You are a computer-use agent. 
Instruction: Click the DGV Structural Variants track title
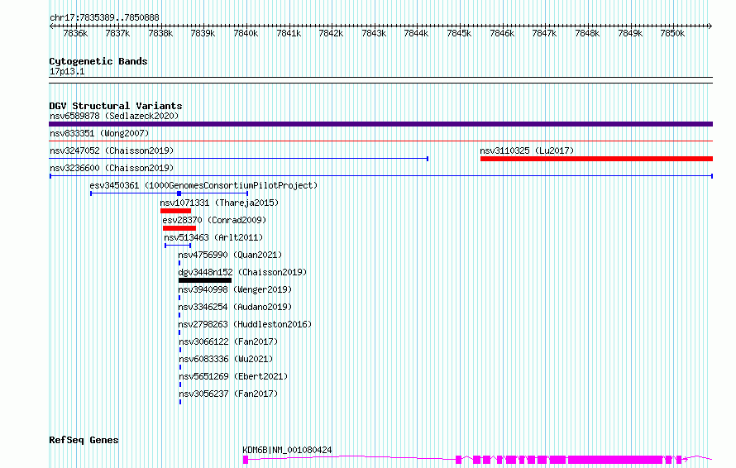[x=116, y=106]
